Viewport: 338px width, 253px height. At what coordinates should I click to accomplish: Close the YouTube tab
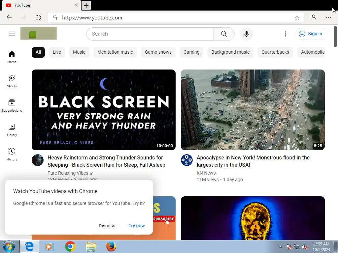click(76, 5)
